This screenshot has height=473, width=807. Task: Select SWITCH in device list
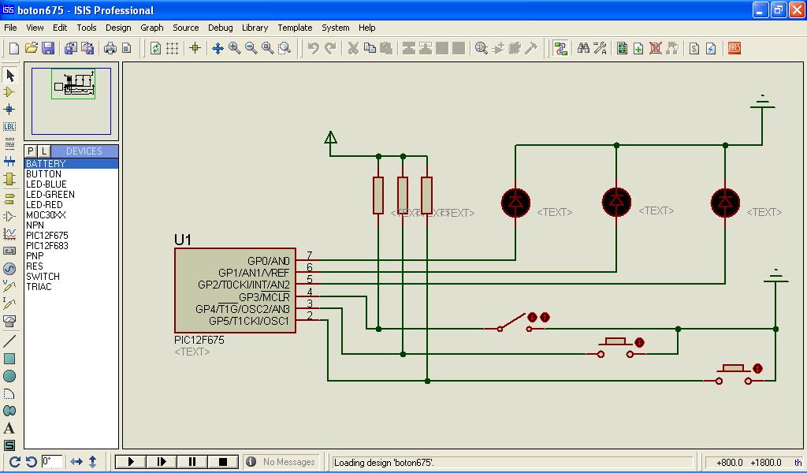(x=72, y=277)
